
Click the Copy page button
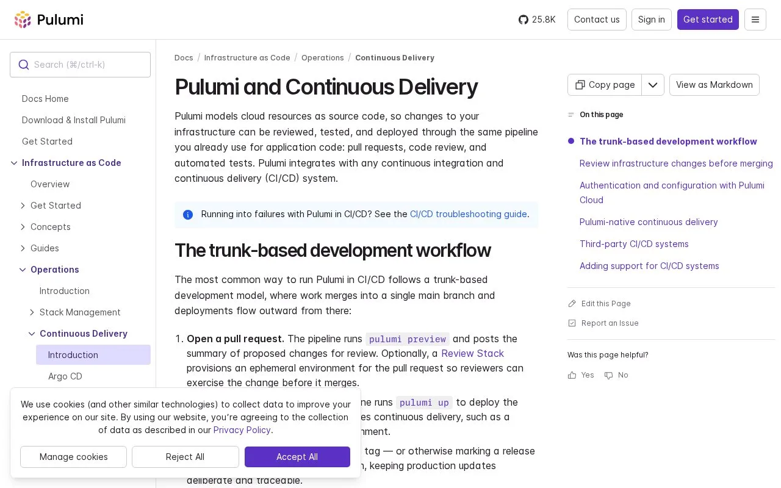[605, 85]
